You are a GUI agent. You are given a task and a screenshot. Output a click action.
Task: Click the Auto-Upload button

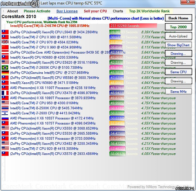pos(178,36)
